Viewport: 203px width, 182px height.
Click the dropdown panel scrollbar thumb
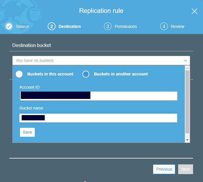coord(187,102)
